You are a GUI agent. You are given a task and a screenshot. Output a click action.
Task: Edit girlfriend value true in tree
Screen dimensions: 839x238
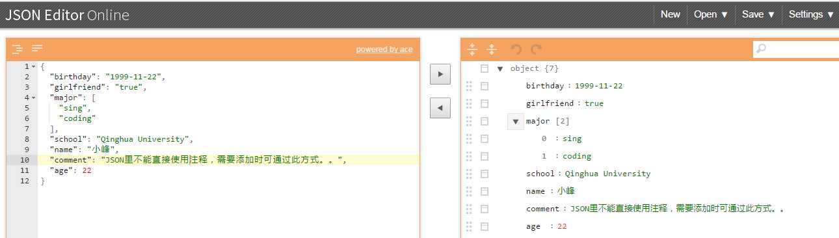point(594,103)
